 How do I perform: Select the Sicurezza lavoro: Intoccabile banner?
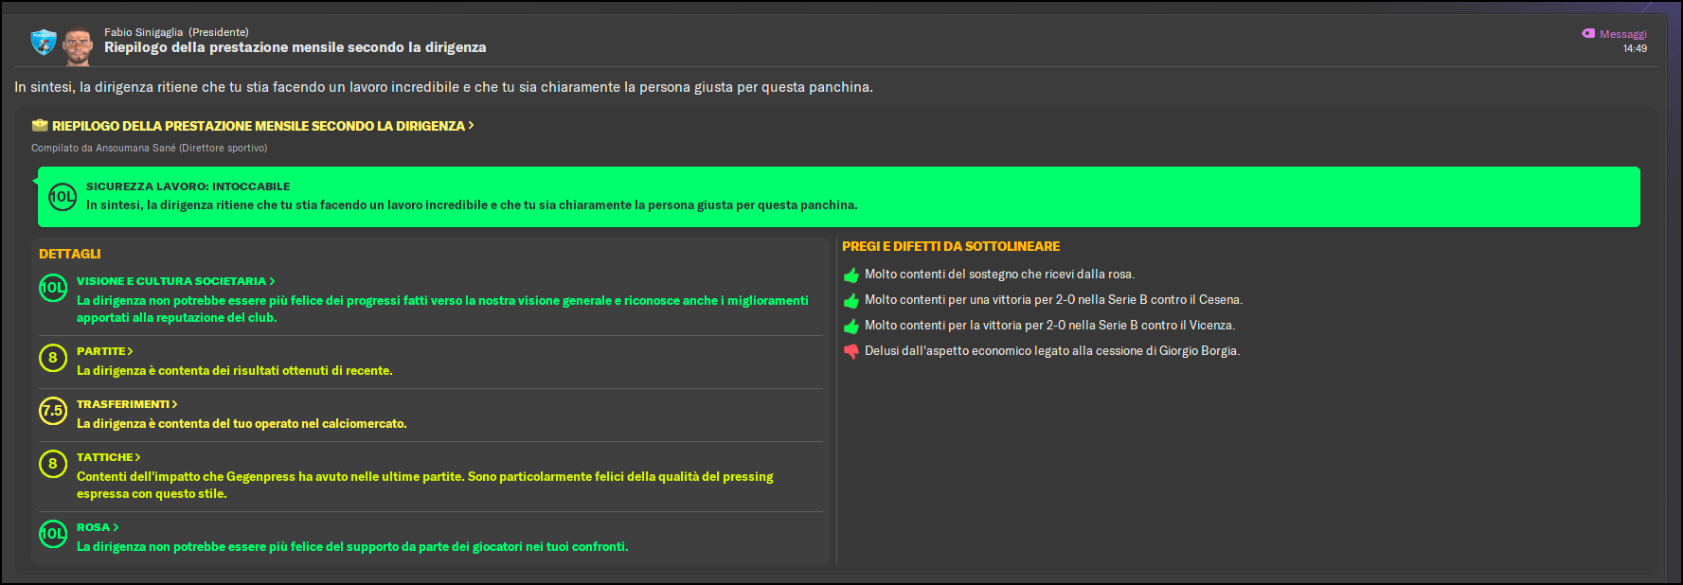pos(838,197)
